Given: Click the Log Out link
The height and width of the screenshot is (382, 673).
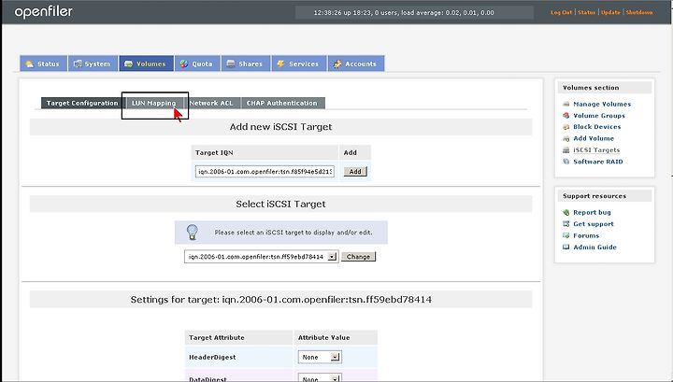Looking at the screenshot, I should click(562, 12).
